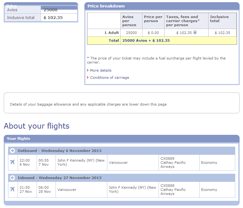
Task: Click the yellow Total row amount
Action: [x=146, y=40]
